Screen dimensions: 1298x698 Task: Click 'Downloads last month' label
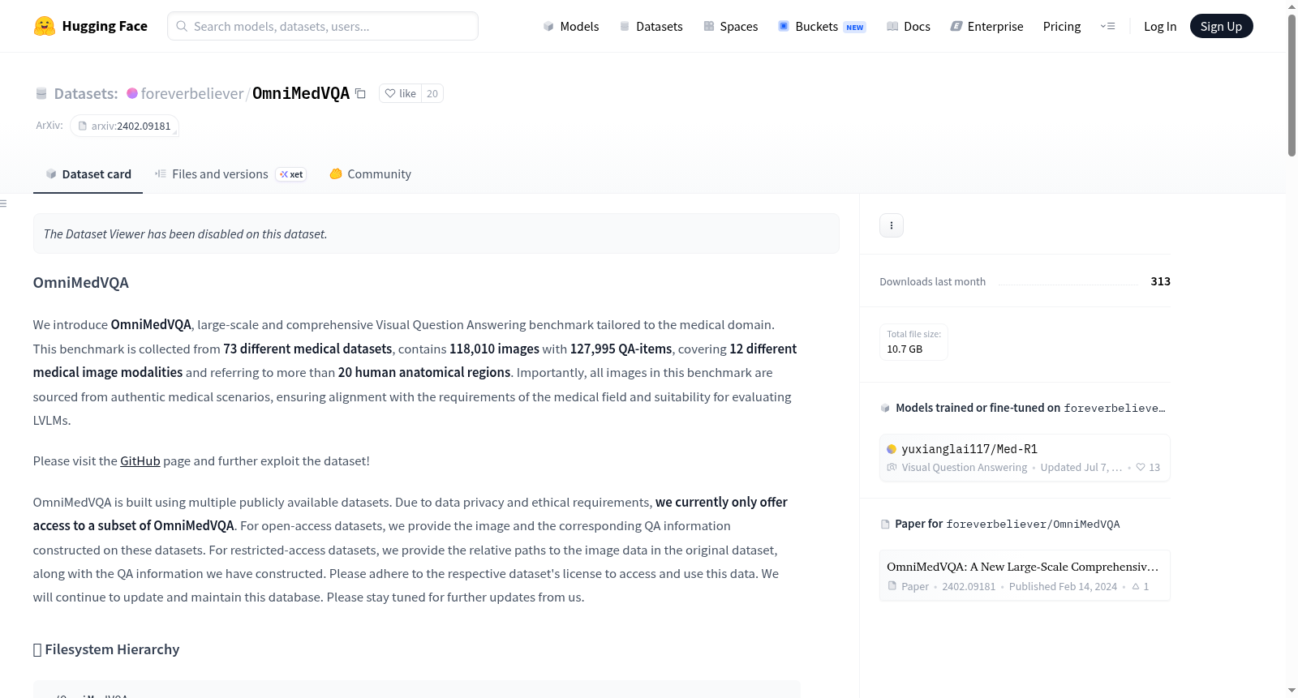click(x=933, y=281)
